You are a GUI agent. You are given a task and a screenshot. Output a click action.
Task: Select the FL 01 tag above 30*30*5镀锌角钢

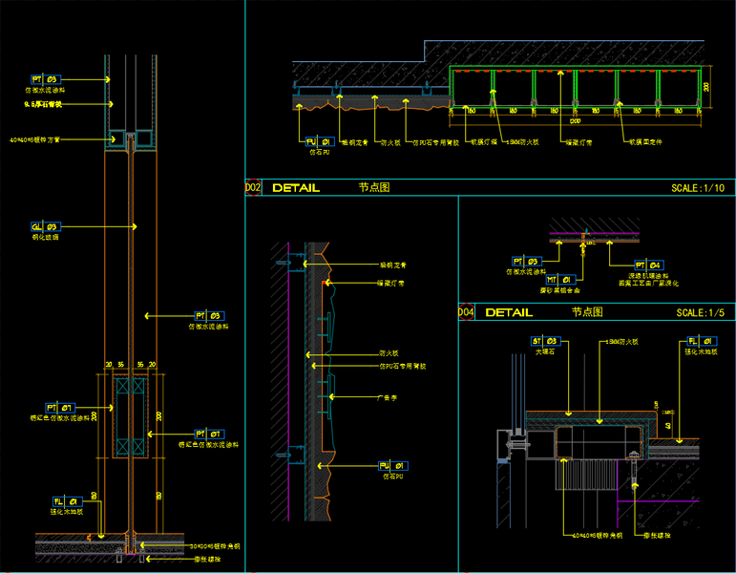tap(68, 501)
